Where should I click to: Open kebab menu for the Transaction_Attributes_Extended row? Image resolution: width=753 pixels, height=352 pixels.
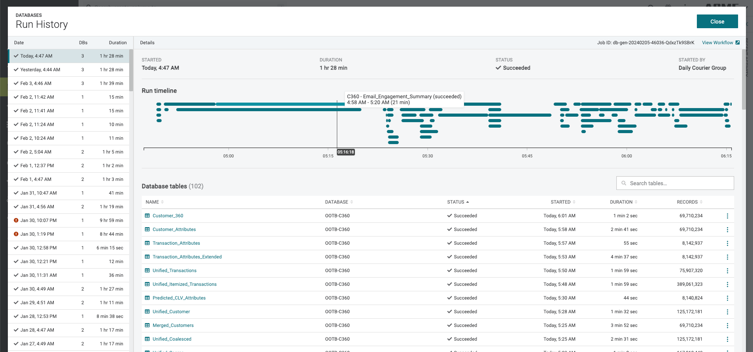pos(727,257)
